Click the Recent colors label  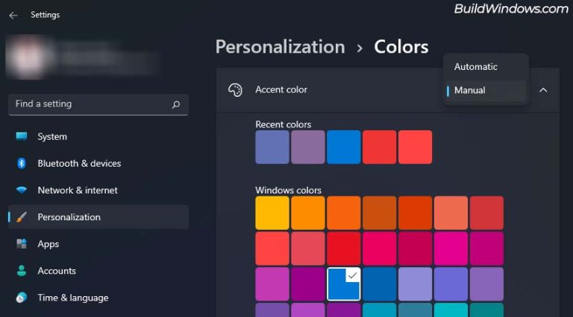[x=284, y=124]
